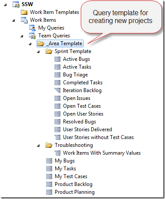This screenshot has height=199, width=165.
Task: Open Work Items With Summary Values query
Action: (102, 153)
